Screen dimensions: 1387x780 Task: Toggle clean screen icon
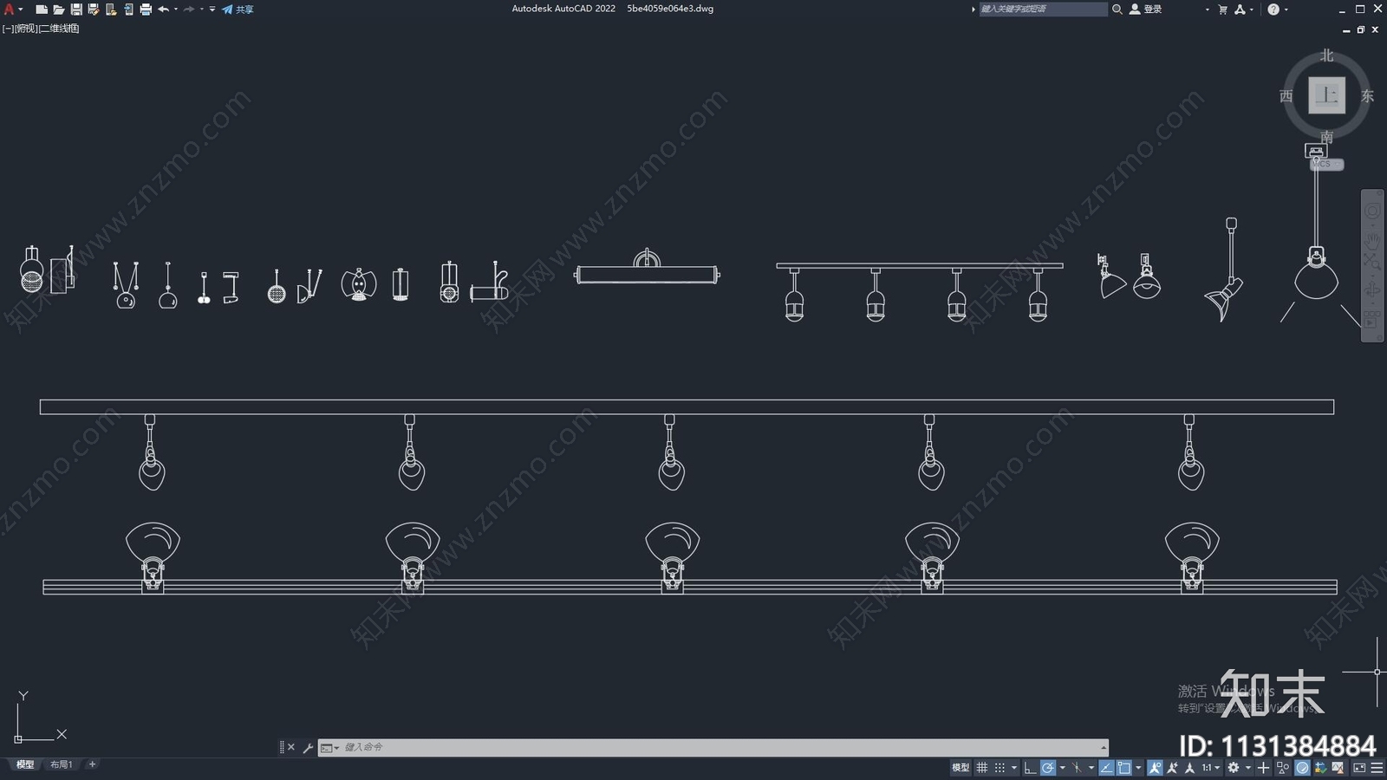pos(1359,768)
